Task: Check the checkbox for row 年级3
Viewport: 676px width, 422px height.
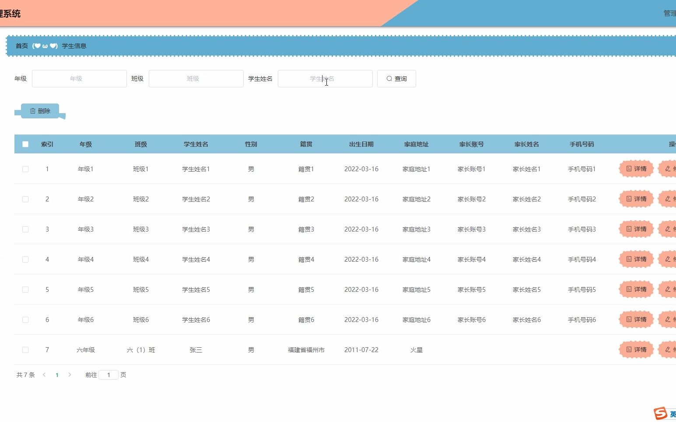Action: click(25, 229)
